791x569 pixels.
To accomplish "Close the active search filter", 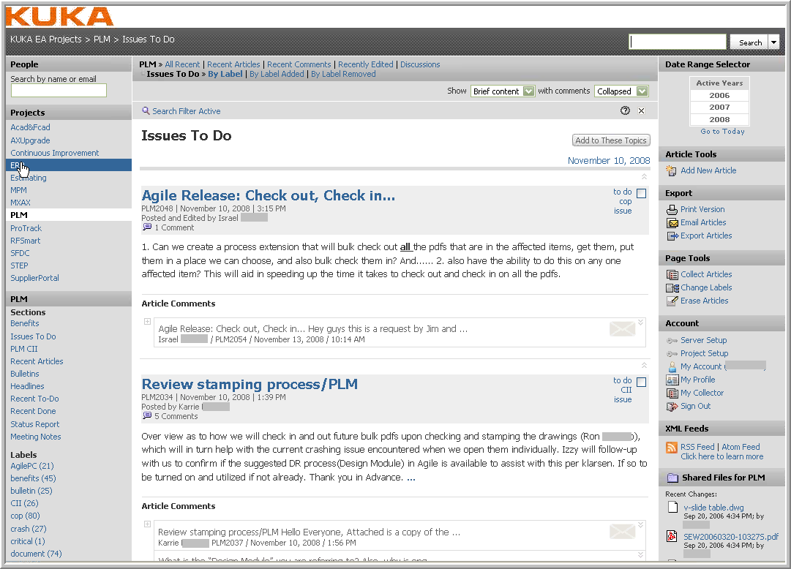I will point(642,111).
